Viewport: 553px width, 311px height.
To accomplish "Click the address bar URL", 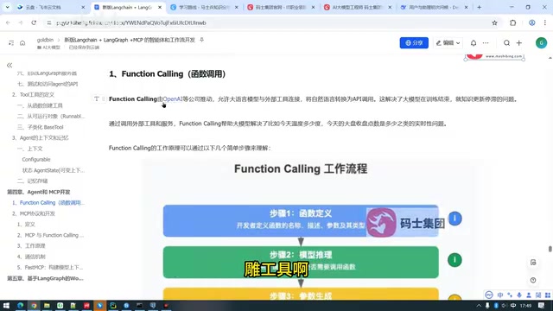I will click(131, 22).
